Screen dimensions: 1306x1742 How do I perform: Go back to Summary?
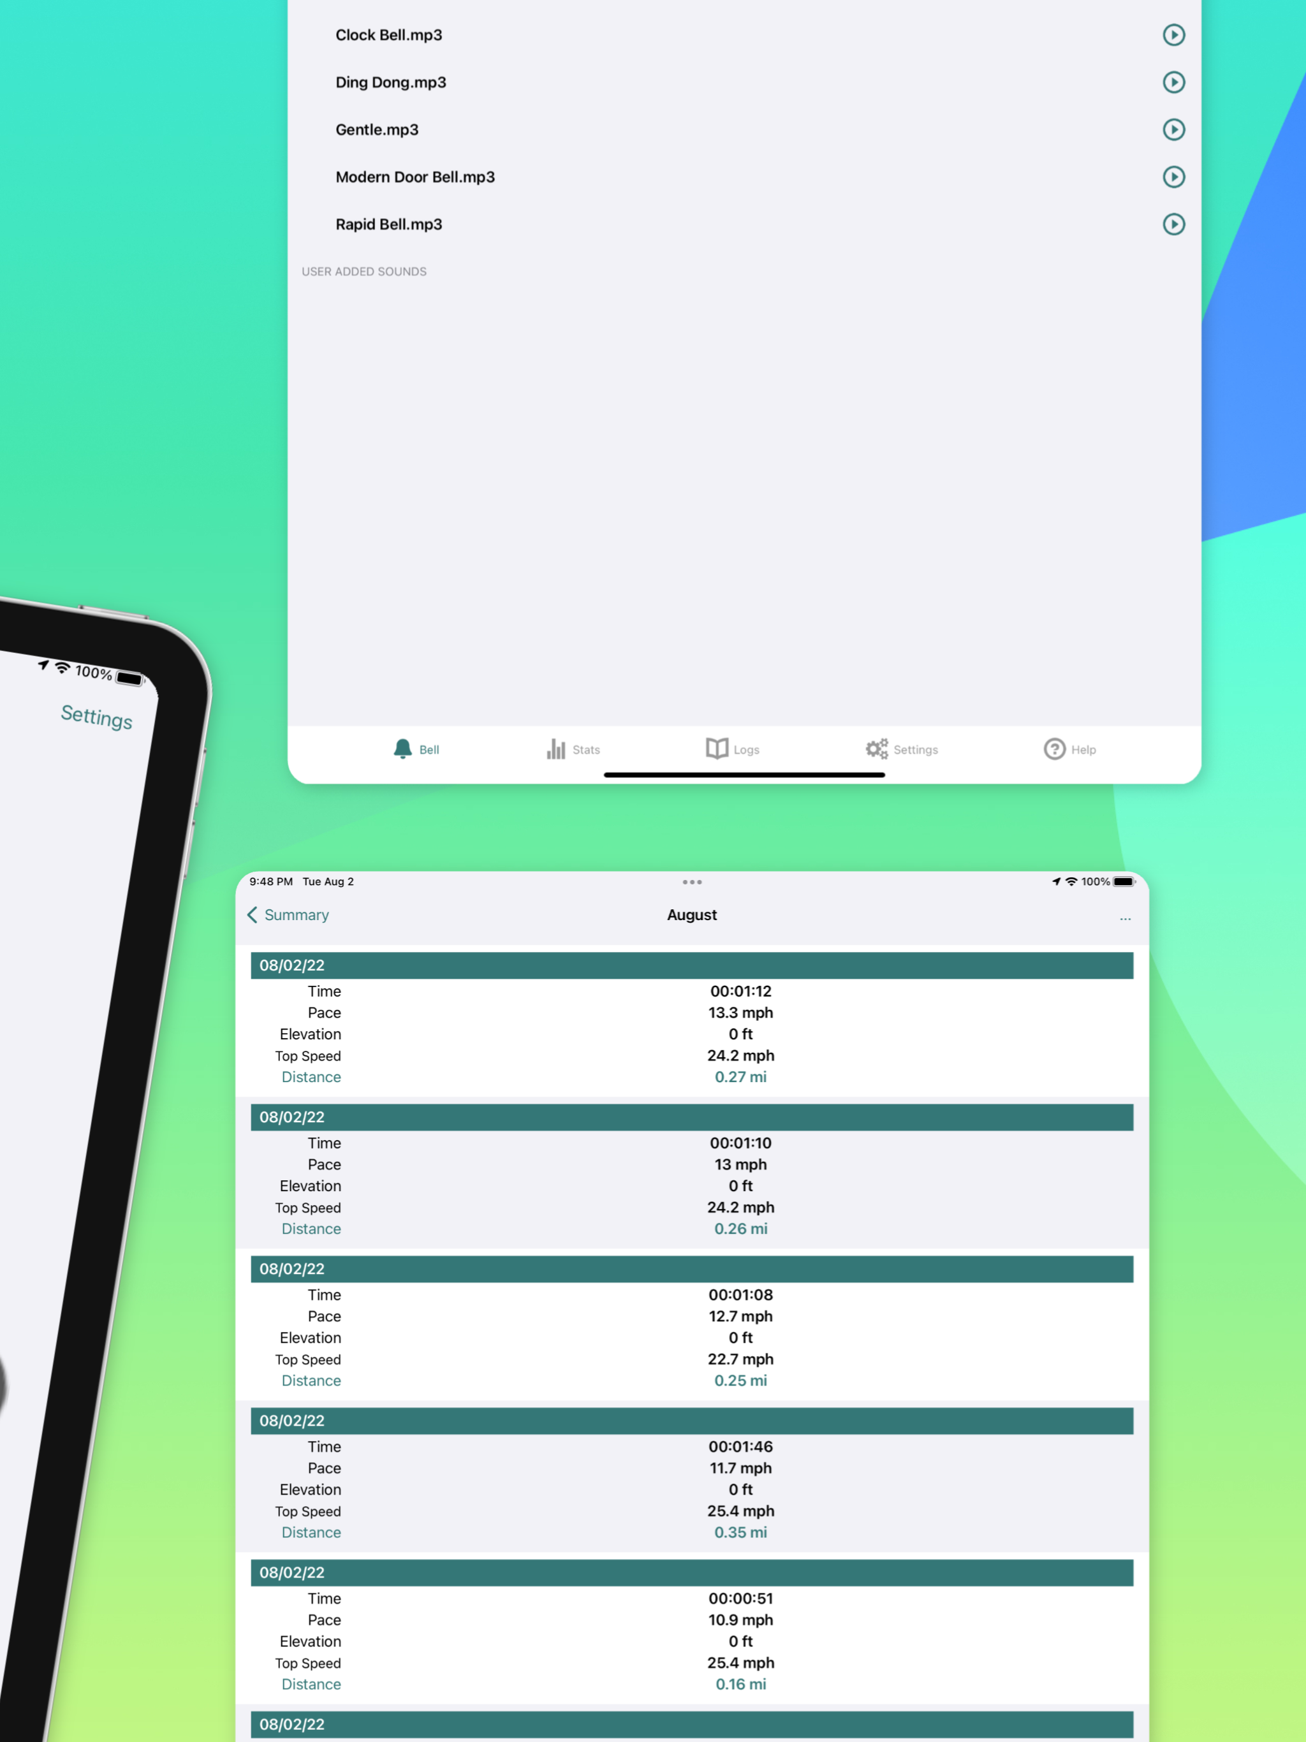click(x=288, y=915)
